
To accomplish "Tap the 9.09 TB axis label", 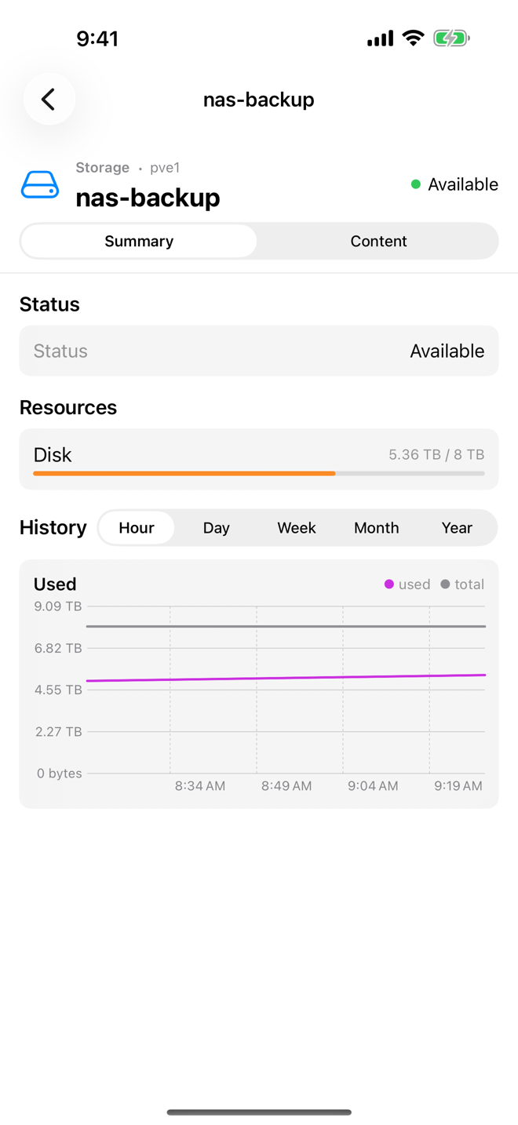I will click(58, 606).
